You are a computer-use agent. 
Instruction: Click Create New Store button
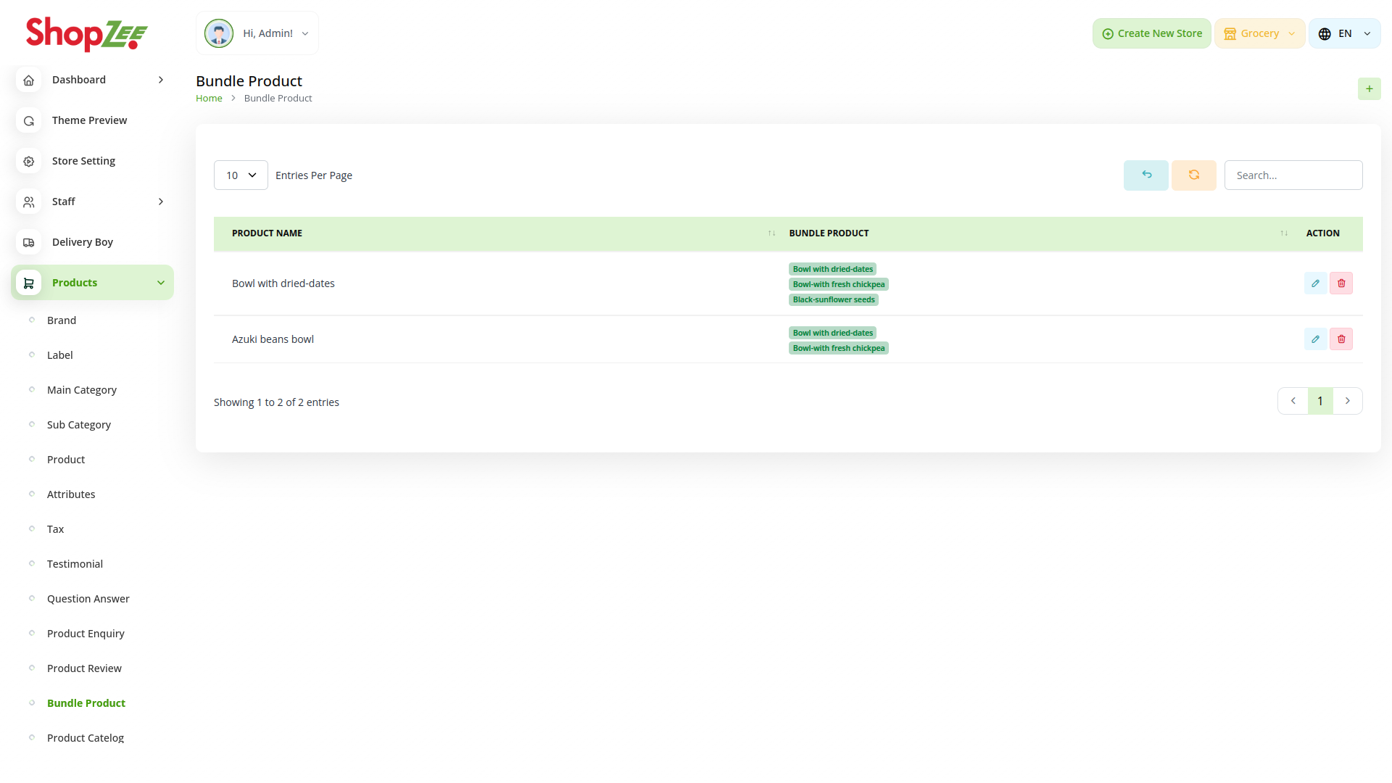coord(1151,33)
